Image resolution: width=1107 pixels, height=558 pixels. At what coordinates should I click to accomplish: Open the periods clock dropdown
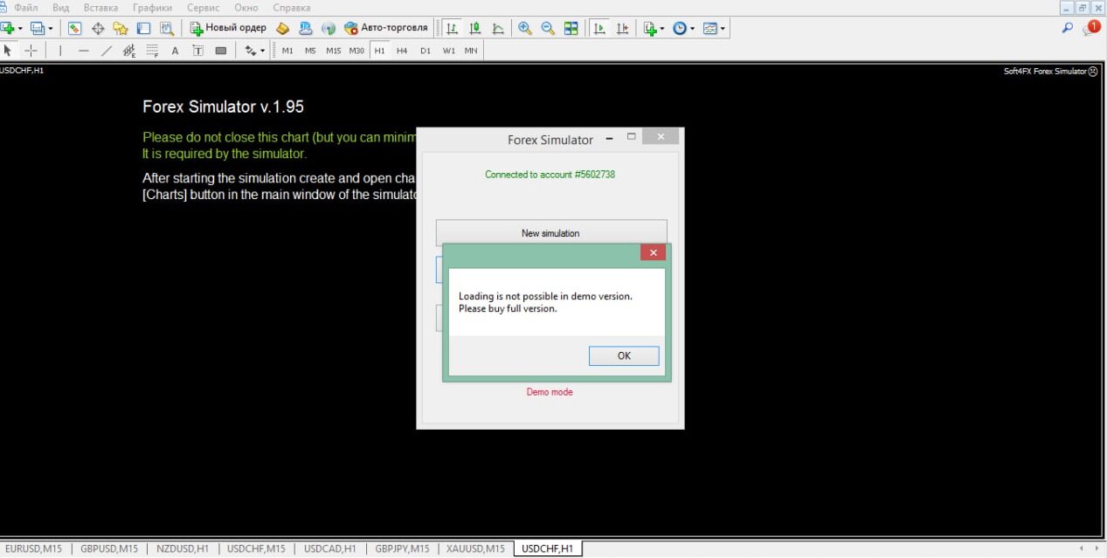pos(693,28)
